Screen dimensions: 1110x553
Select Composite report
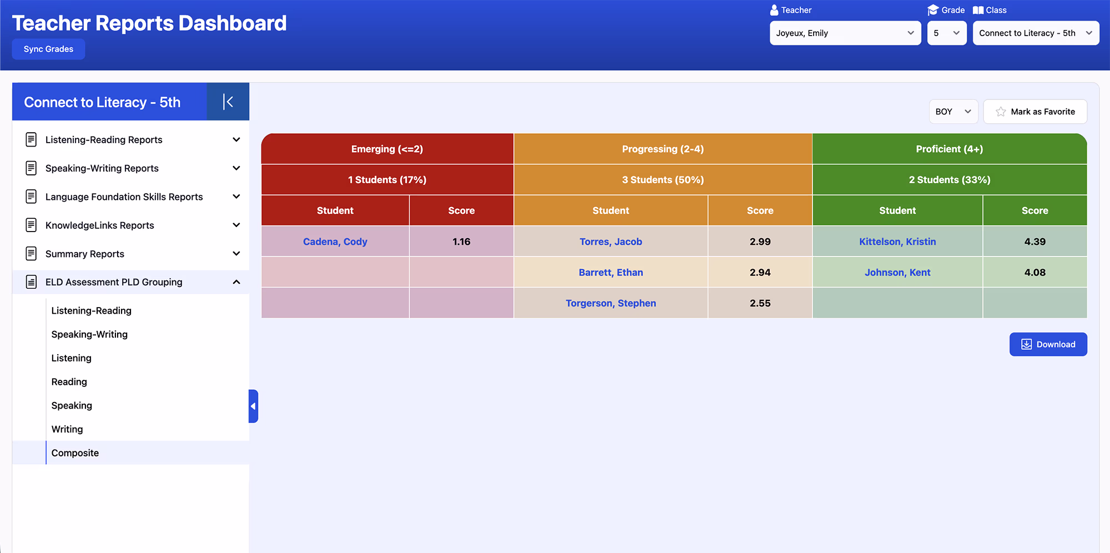tap(75, 453)
